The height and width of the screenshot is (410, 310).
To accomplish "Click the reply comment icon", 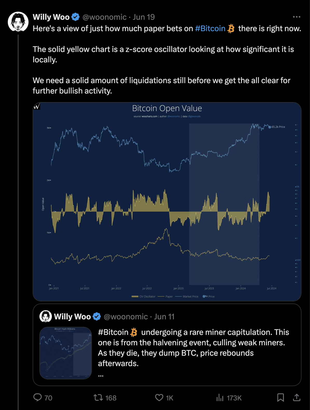I will pos(38,397).
